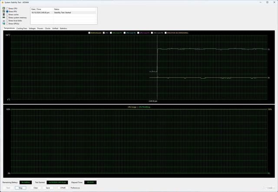The image size is (278, 192).
Task: Maximize the System Stability Test window
Action: 268,2
